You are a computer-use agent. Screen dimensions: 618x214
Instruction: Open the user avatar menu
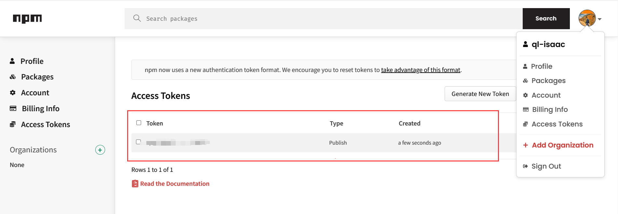(x=587, y=18)
